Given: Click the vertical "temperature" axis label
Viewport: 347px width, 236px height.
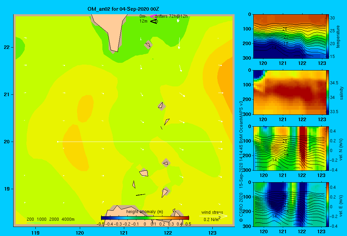Looking at the screenshot, I should [x=338, y=36].
